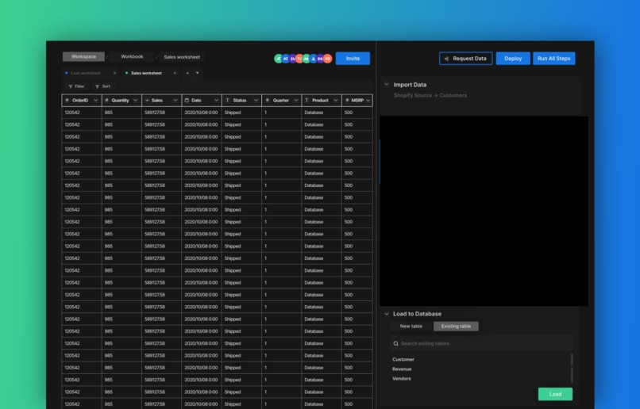Open the Status column dropdown
Viewport: 640px width, 409px height.
click(x=256, y=100)
